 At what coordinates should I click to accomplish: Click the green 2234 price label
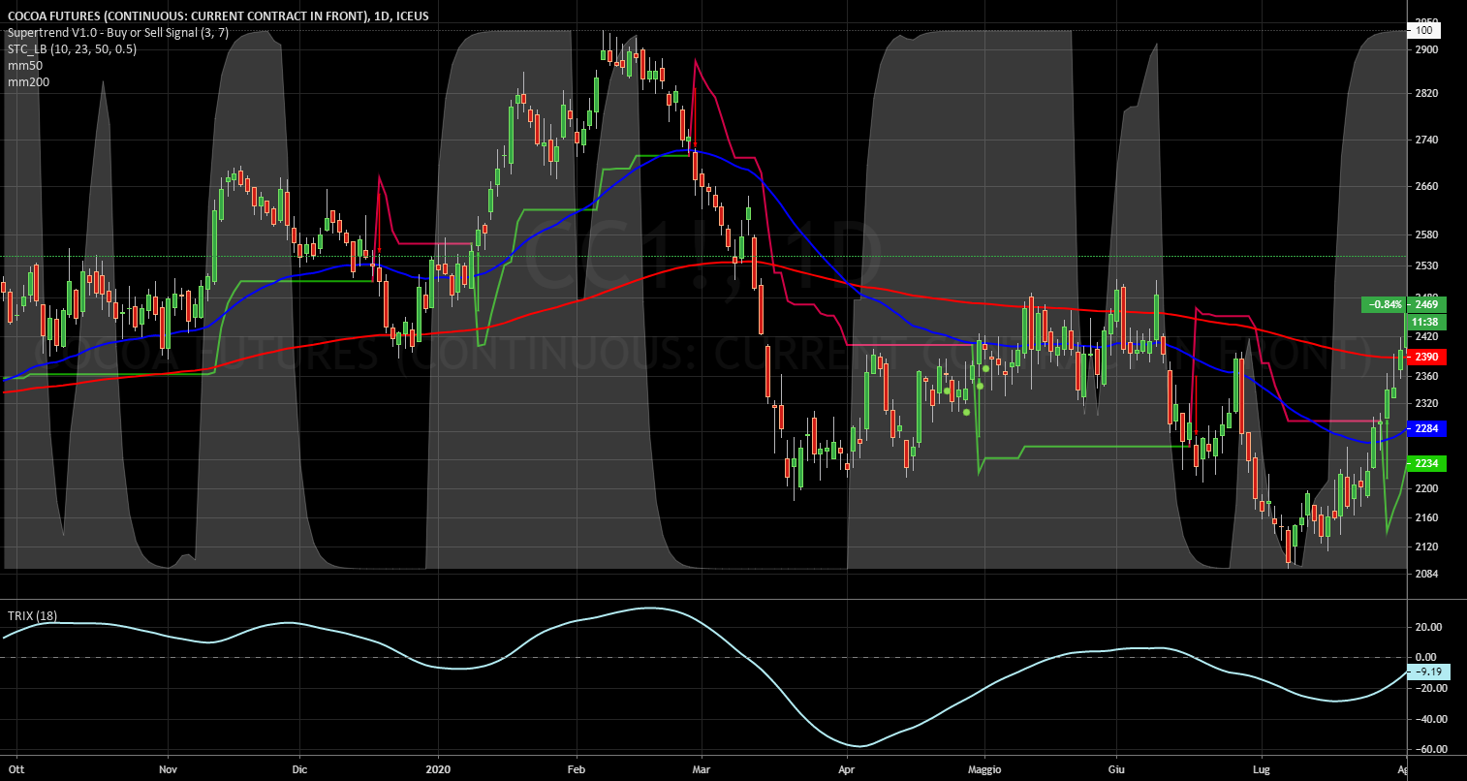[1428, 463]
